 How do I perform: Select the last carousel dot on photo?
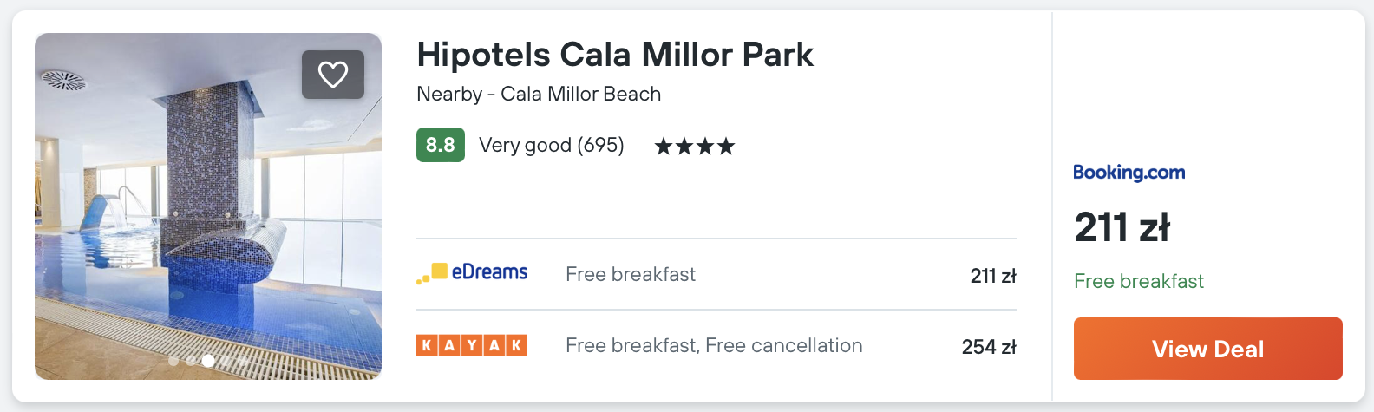click(x=243, y=360)
